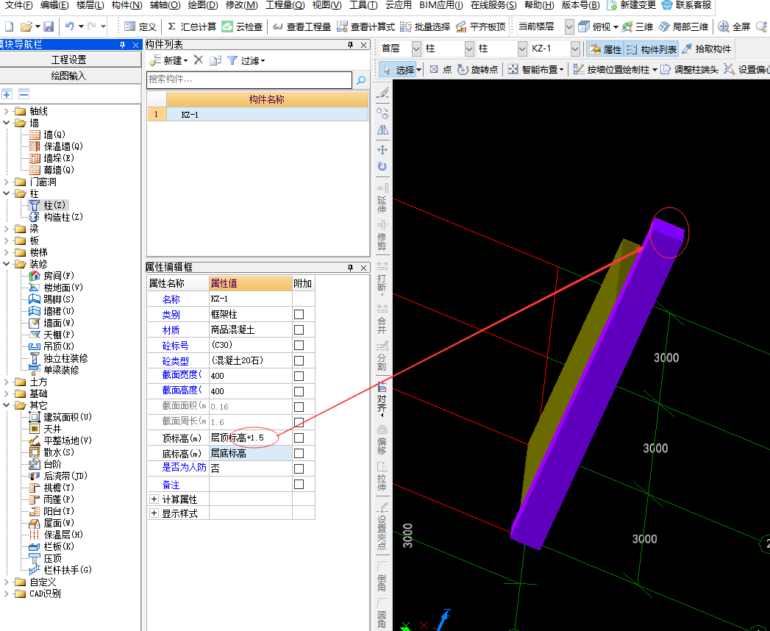The height and width of the screenshot is (631, 770).
Task: Open the 新建 dropdown arrow
Action: tap(185, 61)
